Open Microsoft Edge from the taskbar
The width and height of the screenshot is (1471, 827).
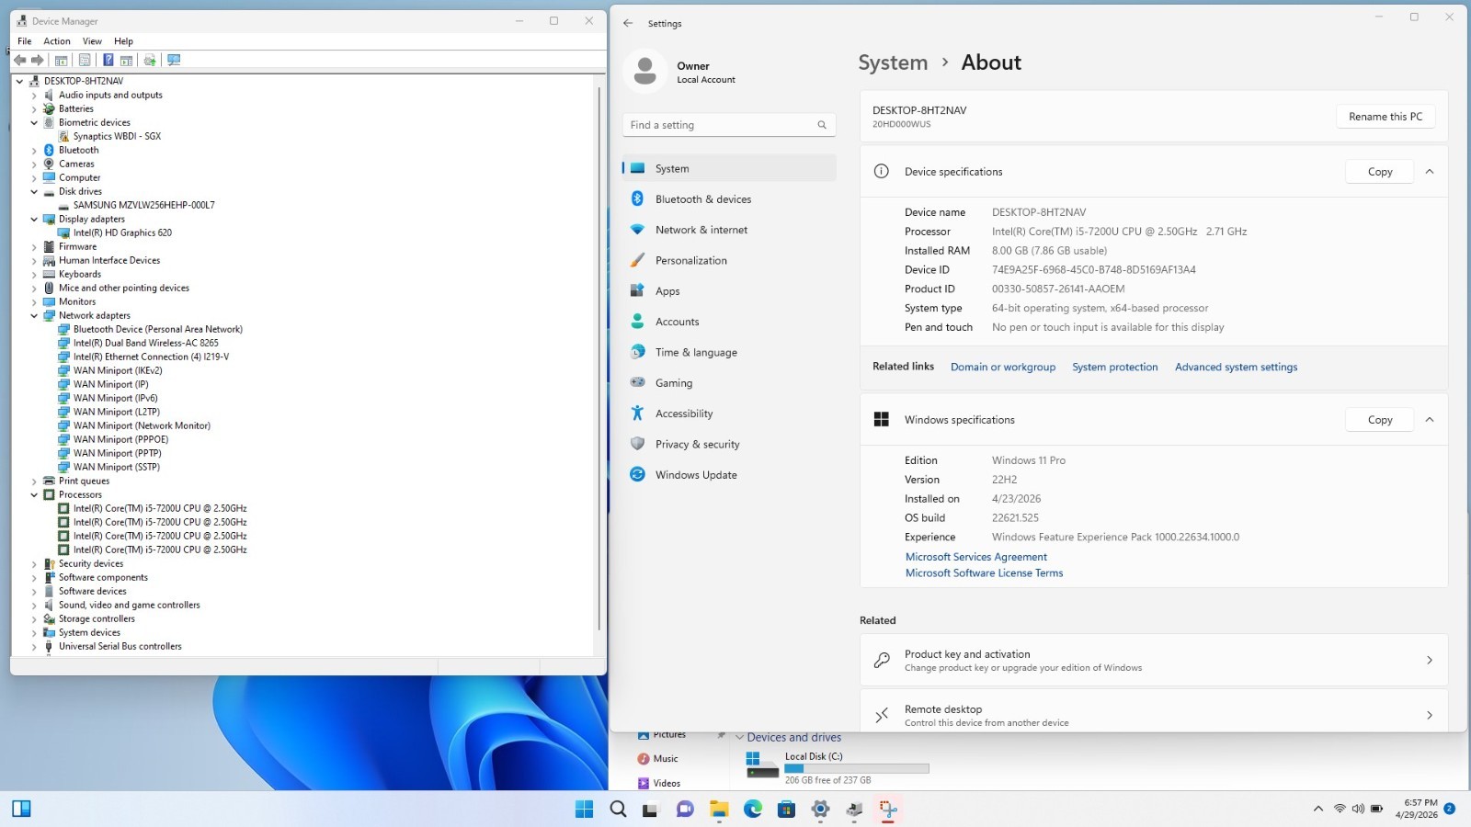click(753, 809)
